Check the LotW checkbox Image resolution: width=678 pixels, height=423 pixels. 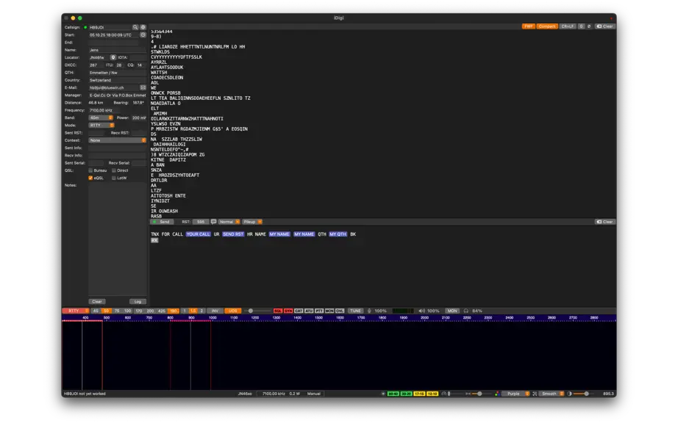114,178
